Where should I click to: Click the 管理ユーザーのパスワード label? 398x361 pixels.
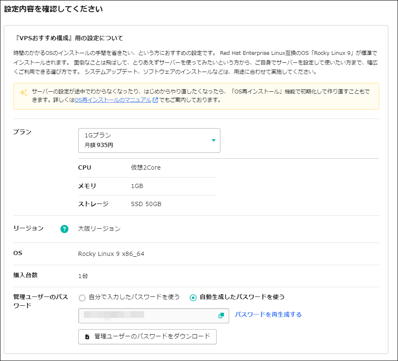click(41, 301)
